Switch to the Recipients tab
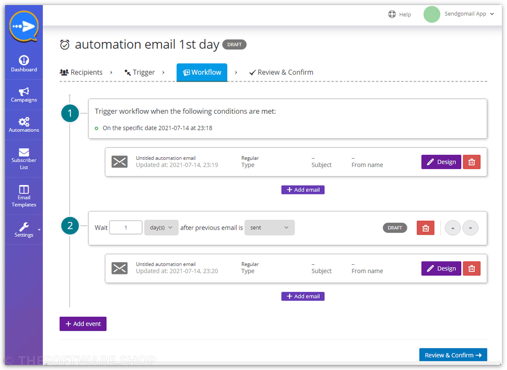Viewport: 507px width, 370px height. [81, 72]
